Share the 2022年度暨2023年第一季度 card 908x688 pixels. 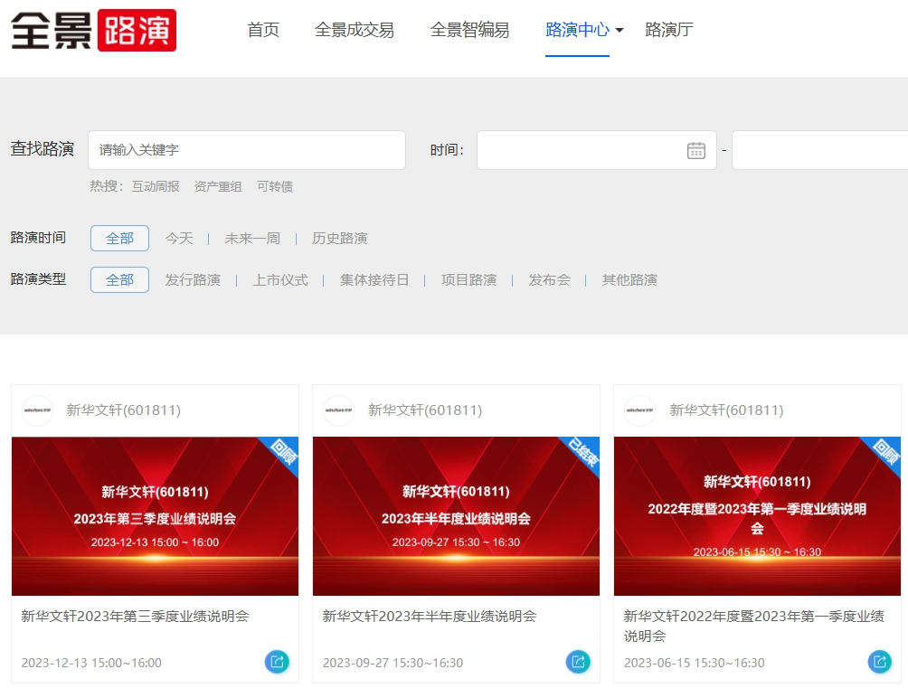pyautogui.click(x=880, y=662)
